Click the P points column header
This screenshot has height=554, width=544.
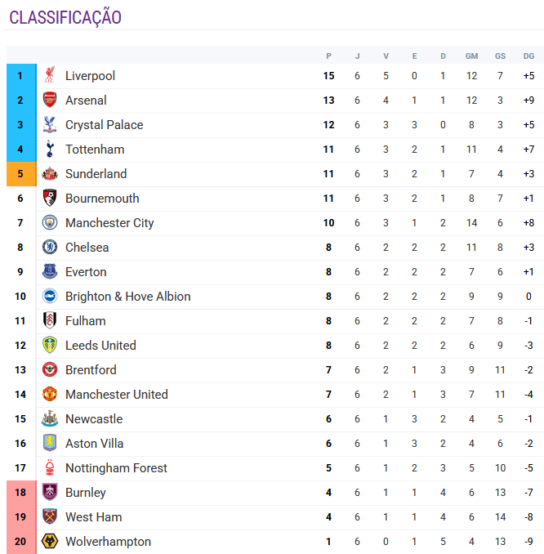pyautogui.click(x=328, y=56)
